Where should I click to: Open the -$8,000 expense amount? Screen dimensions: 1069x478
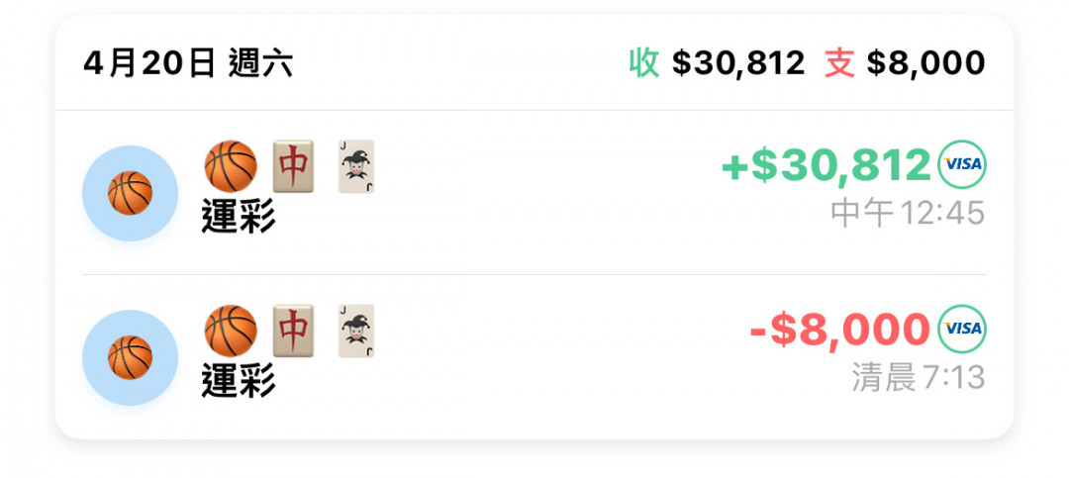(840, 330)
